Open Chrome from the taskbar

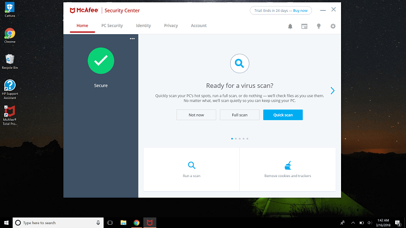(136, 223)
